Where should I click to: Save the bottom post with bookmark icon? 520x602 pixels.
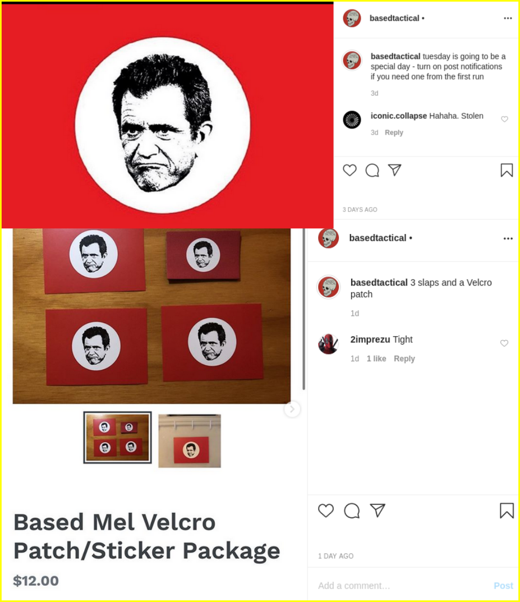click(x=507, y=511)
